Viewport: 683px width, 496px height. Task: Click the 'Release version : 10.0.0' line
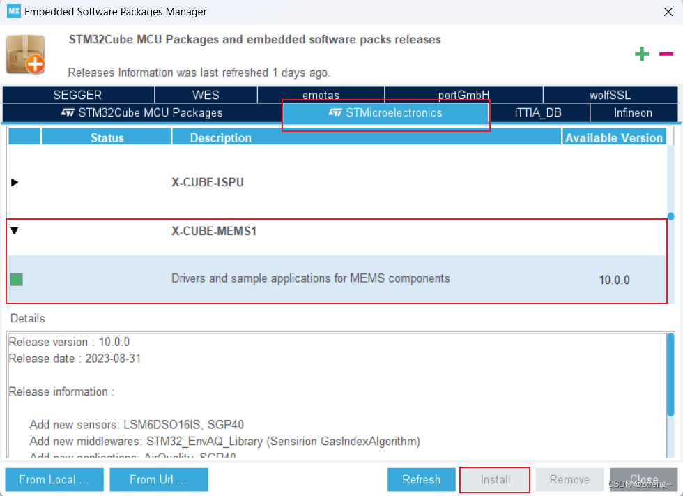(69, 342)
